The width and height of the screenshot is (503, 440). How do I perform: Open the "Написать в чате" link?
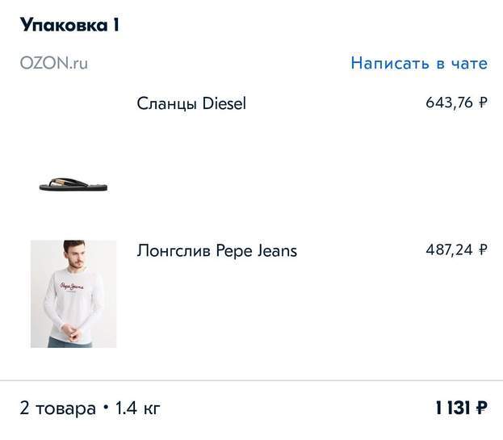[x=418, y=63]
